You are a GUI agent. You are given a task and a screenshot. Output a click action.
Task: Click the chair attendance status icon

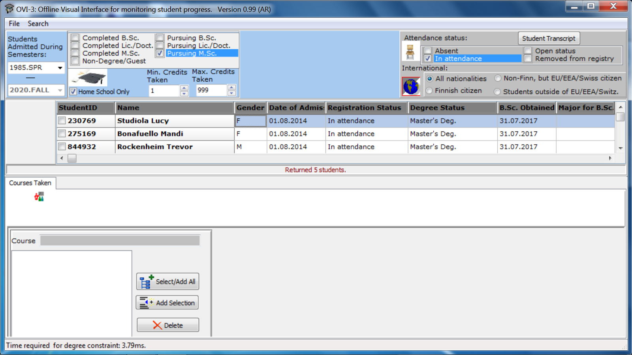coord(410,52)
